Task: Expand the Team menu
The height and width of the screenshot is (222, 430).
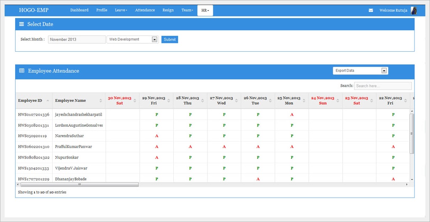Action: (187, 10)
